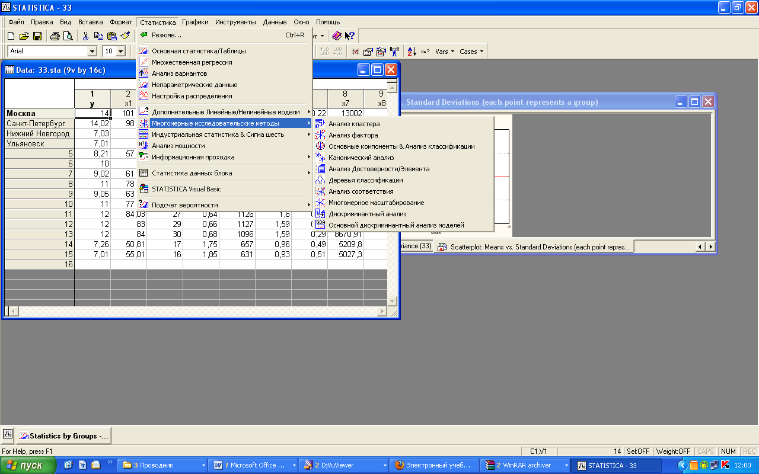759x474 pixels.
Task: Choose Анализ фактора in submenu
Action: pyautogui.click(x=404, y=135)
